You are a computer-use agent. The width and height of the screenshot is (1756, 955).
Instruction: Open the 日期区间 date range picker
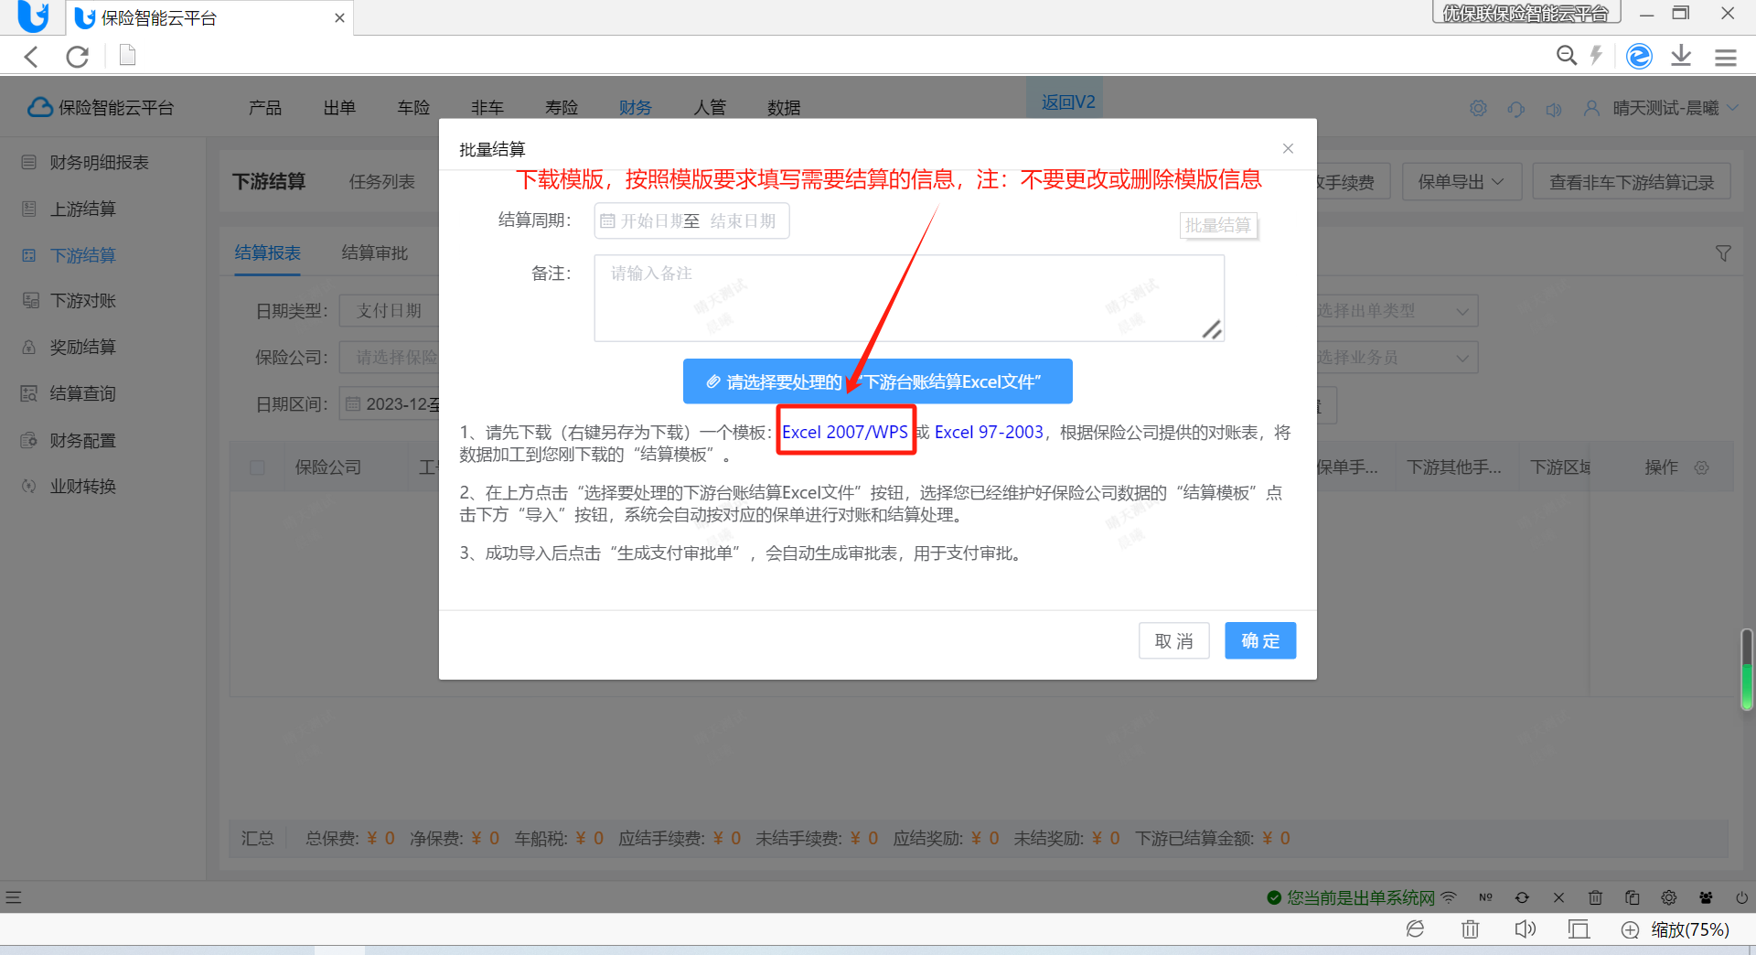tap(391, 404)
